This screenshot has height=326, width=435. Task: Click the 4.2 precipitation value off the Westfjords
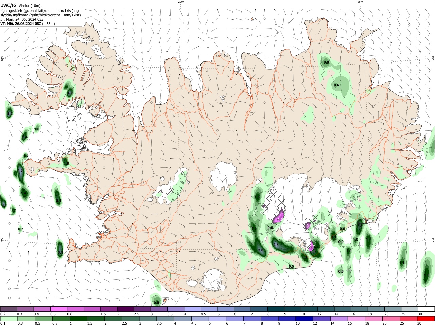point(10,114)
